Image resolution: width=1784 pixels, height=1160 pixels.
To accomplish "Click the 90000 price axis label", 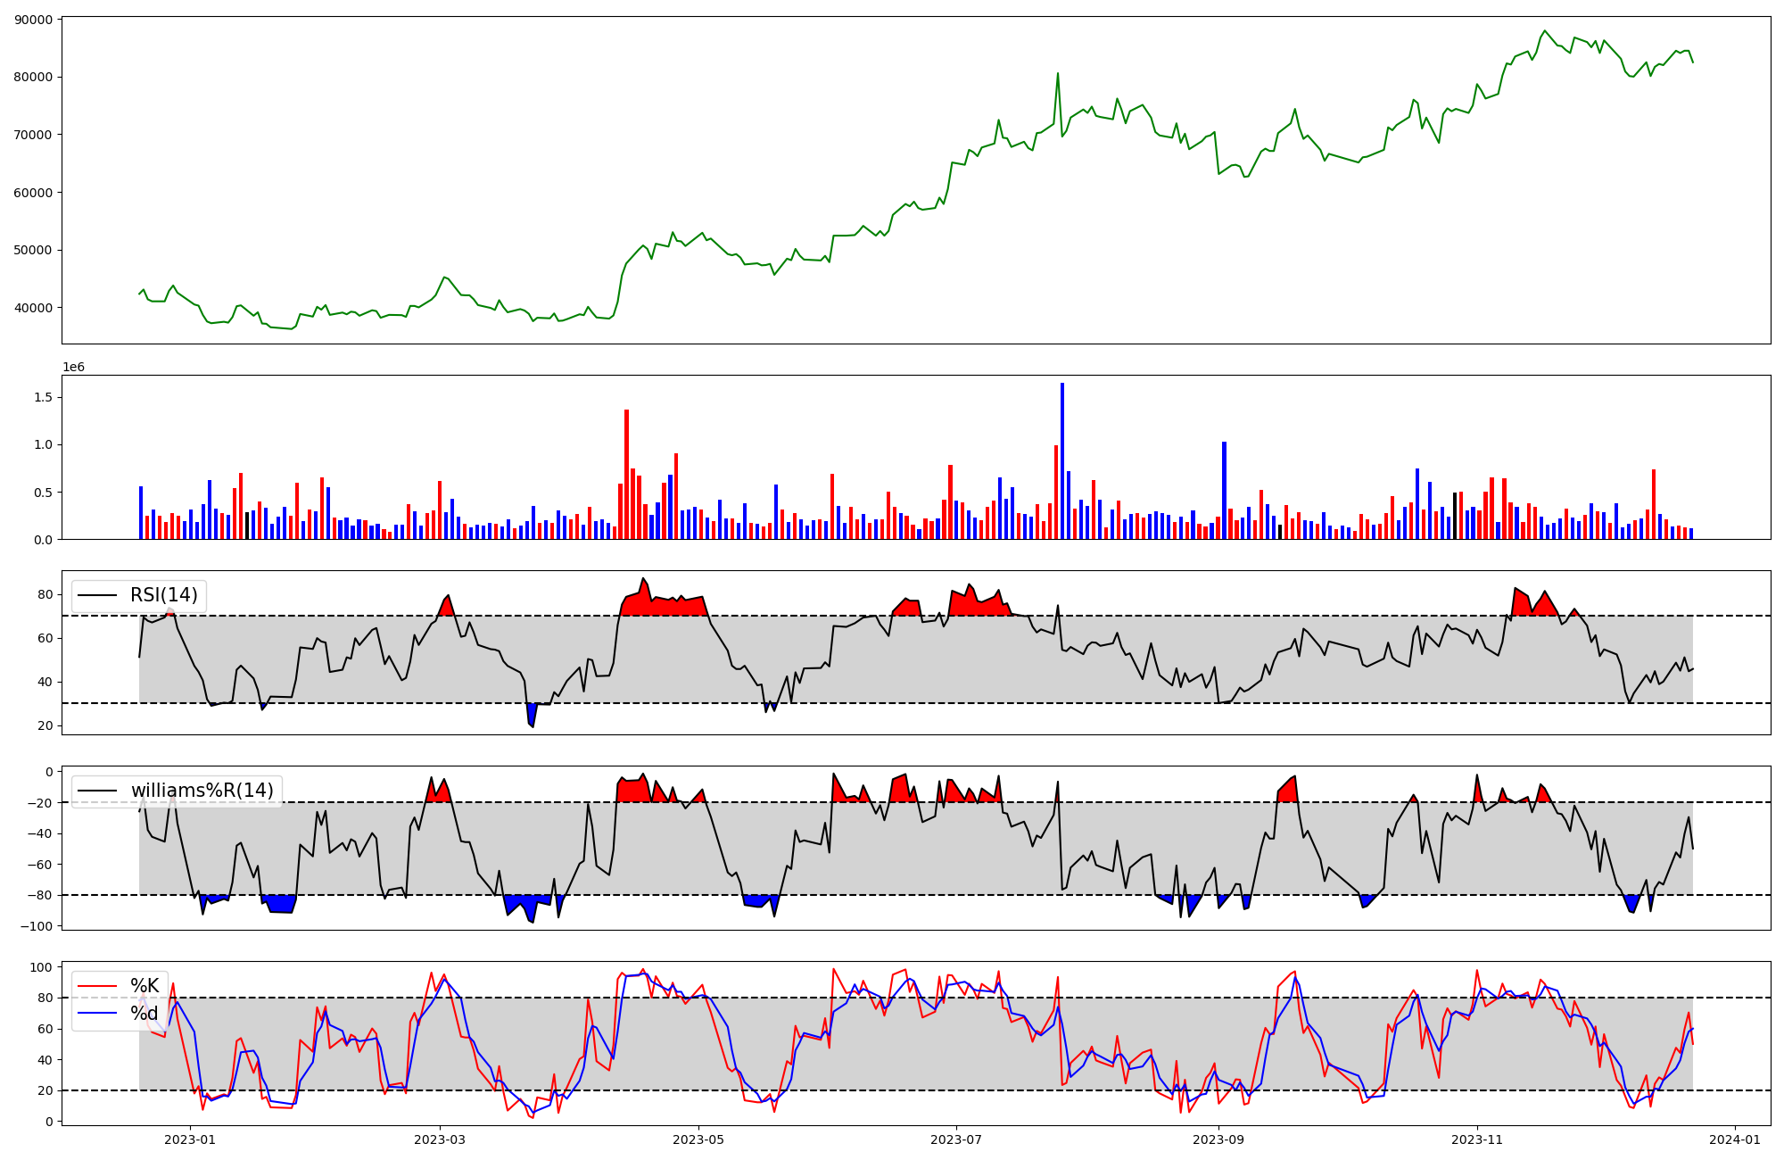I will point(34,20).
